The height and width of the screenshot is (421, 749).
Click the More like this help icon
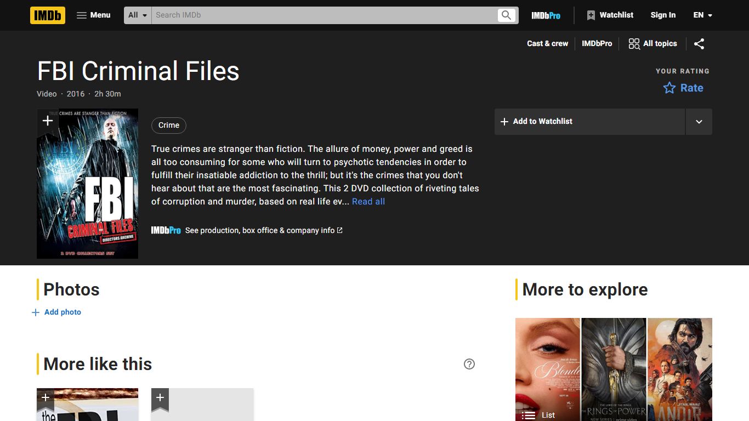469,364
